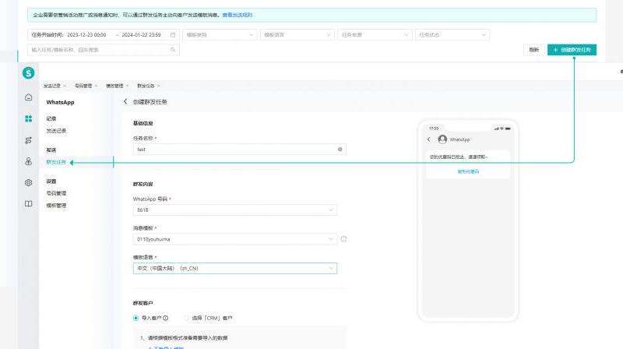Open the WhatsApp 号码 dropdown
Viewport: 623px width, 349px height.
[x=234, y=210]
